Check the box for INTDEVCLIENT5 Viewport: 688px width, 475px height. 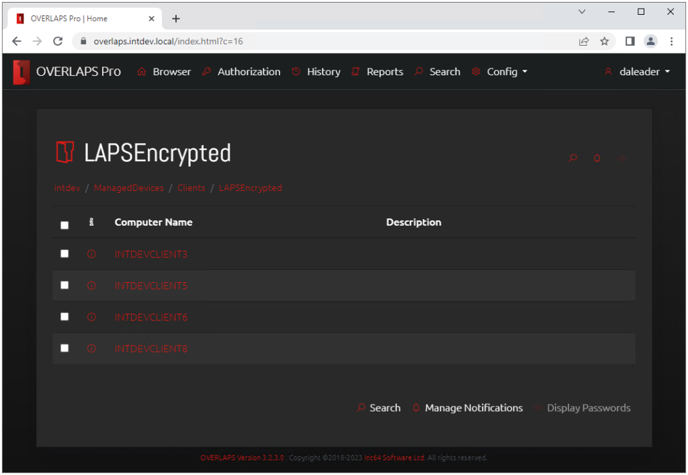tap(64, 286)
